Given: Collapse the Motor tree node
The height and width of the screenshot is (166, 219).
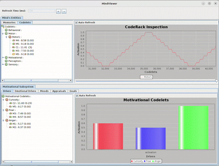Looking at the screenshot, I should [3, 33].
